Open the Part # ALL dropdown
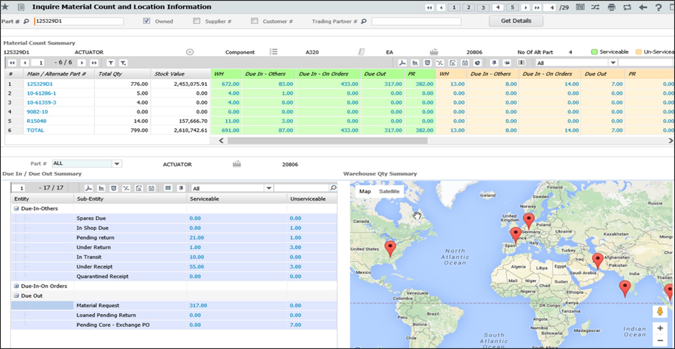The width and height of the screenshot is (675, 349). tap(117, 164)
